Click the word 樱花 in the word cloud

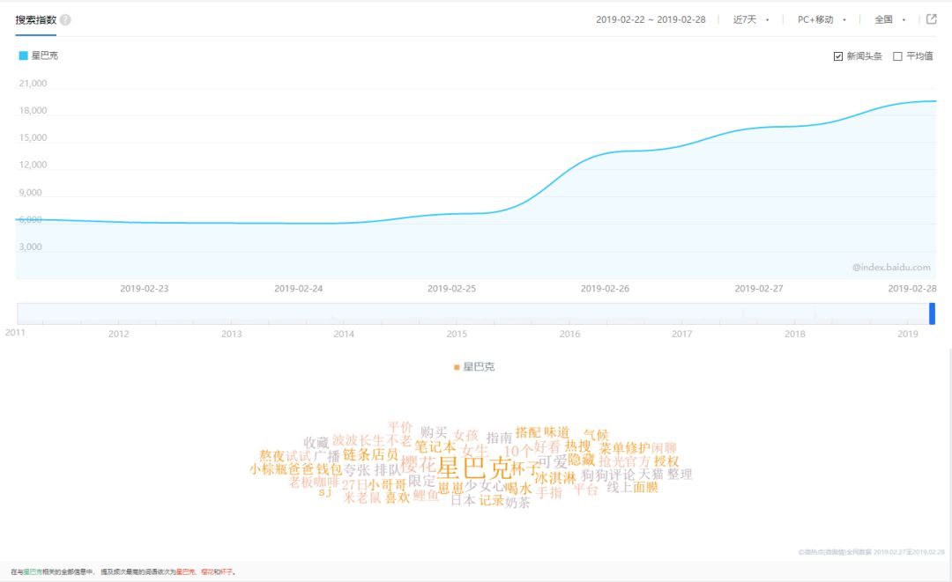click(419, 464)
